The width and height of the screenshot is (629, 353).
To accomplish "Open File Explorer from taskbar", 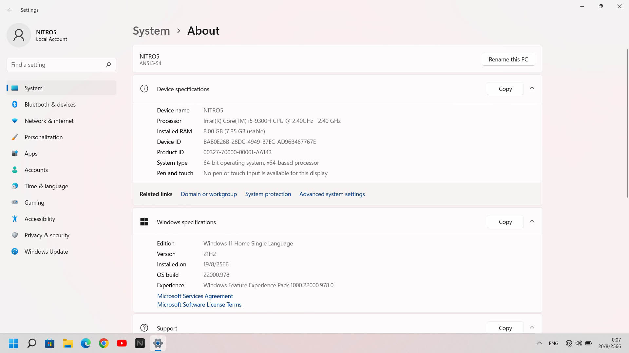I will pos(68,343).
